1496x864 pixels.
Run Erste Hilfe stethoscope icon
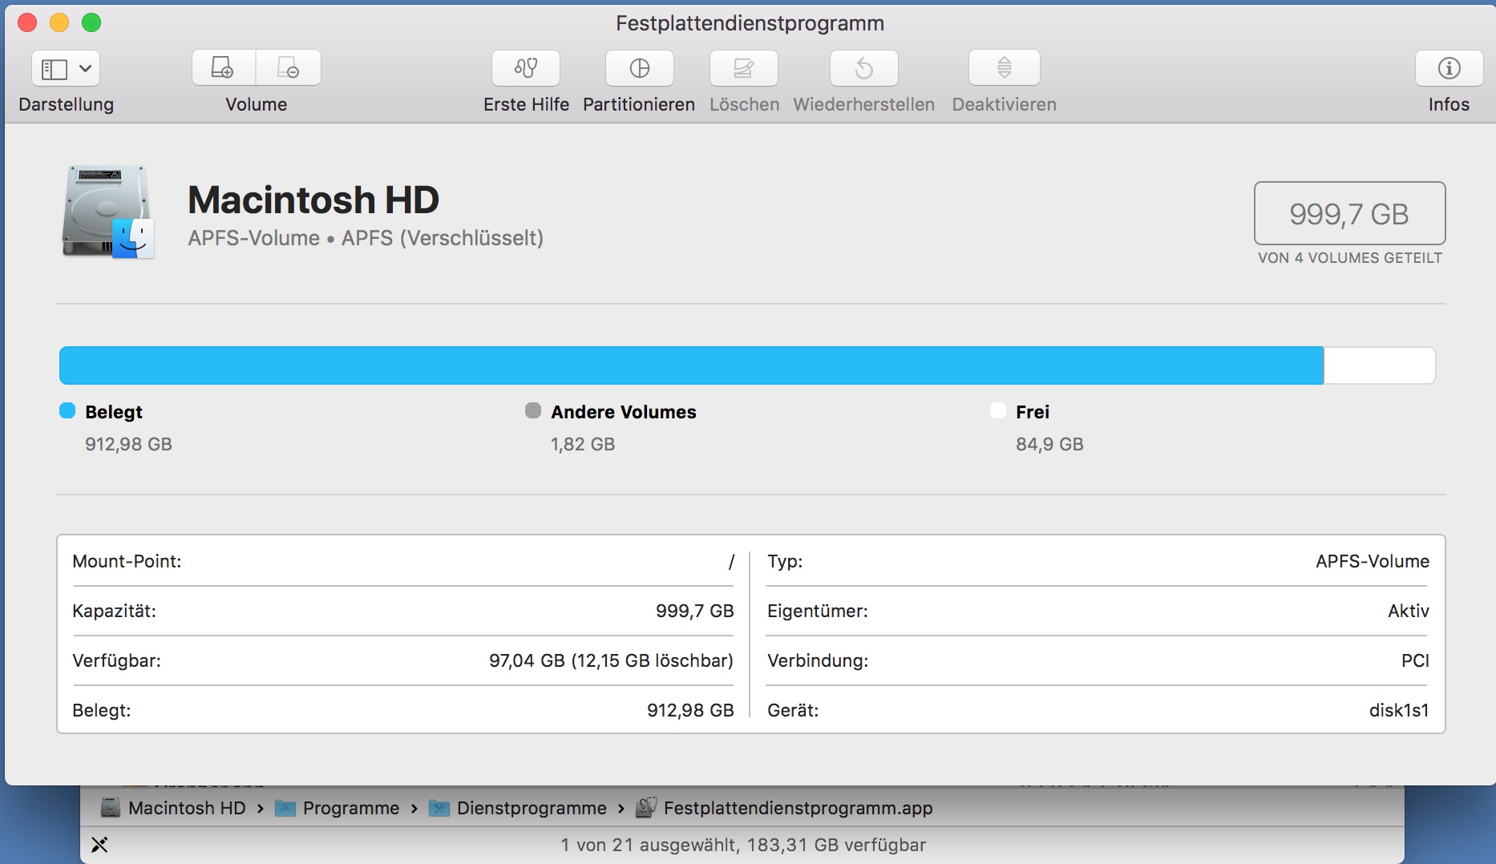pos(526,68)
